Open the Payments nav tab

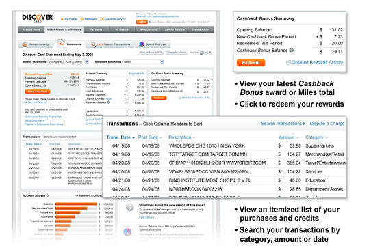pos(97,30)
